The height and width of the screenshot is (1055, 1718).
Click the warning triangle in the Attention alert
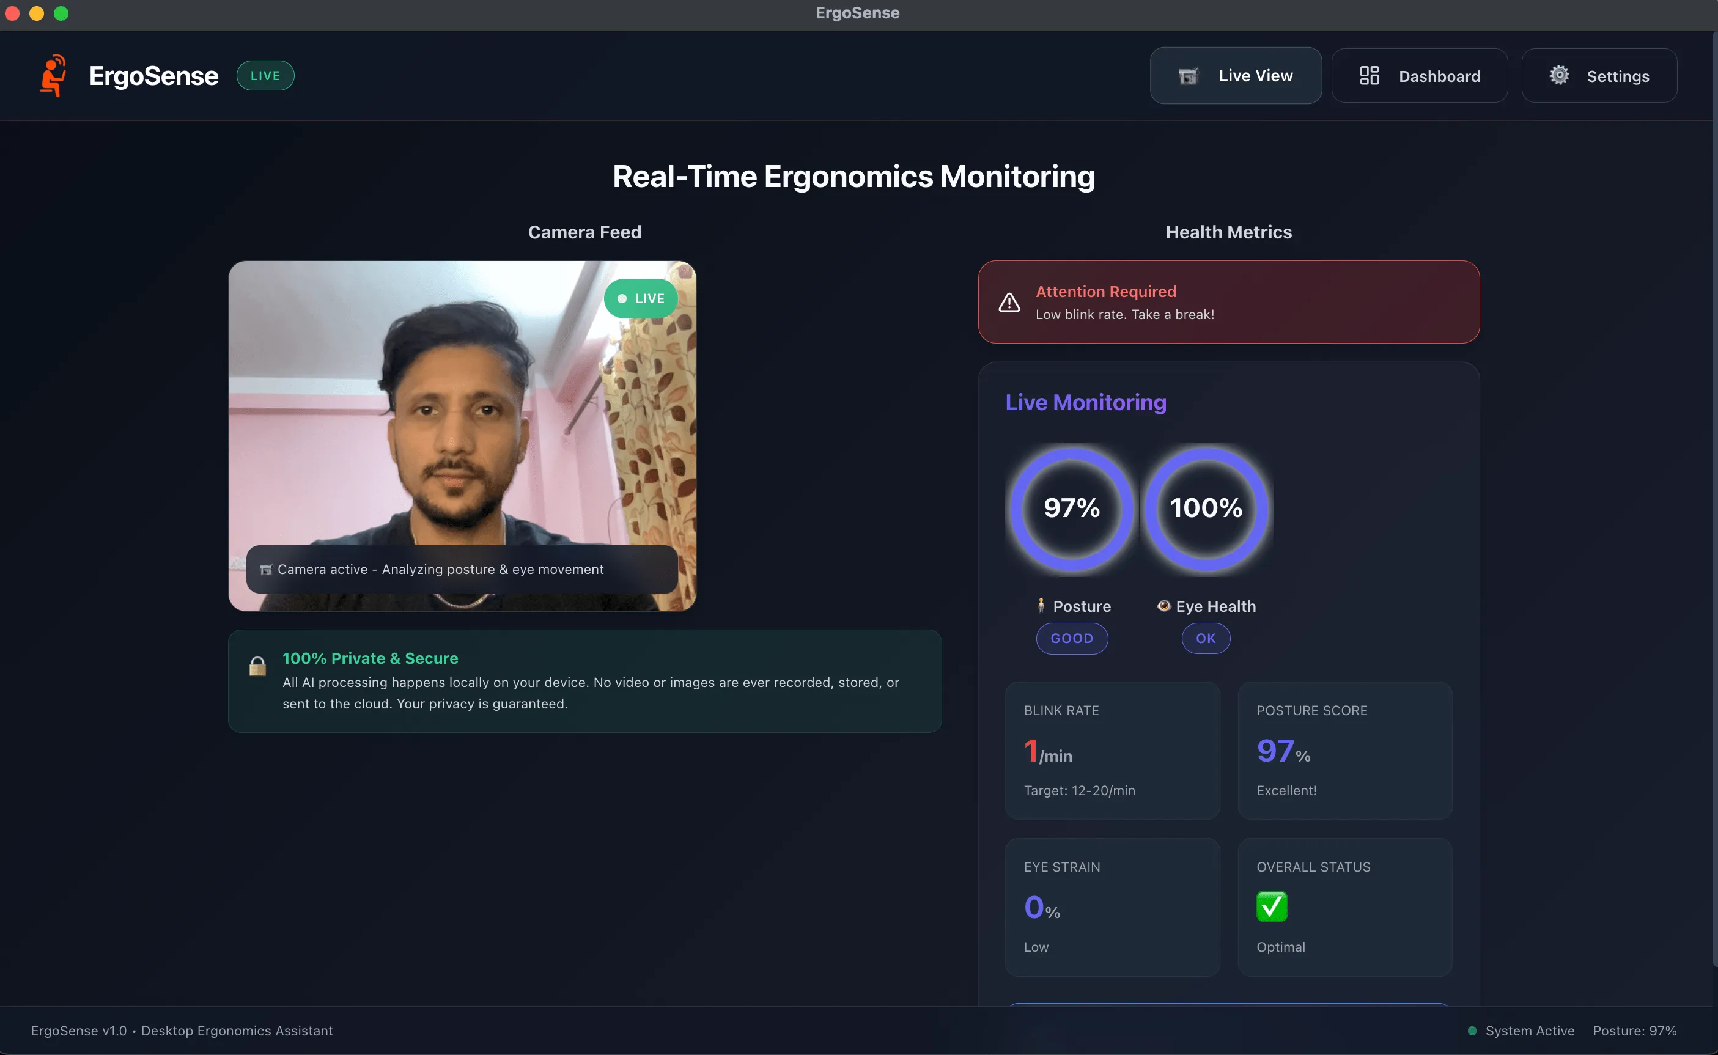point(1009,302)
